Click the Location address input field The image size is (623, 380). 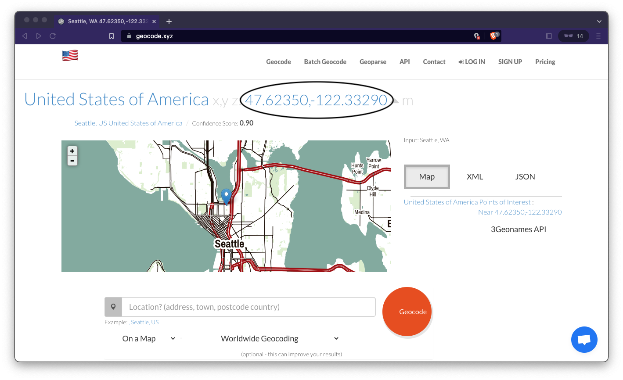[248, 307]
